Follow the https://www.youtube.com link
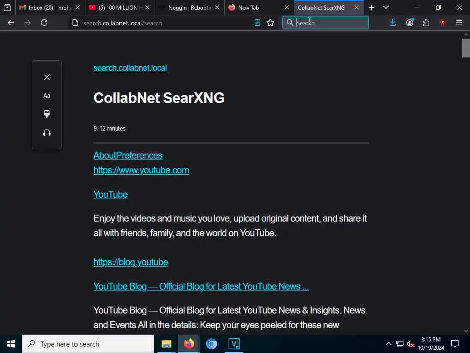This screenshot has height=353, width=470. pos(141,170)
